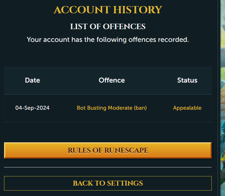This screenshot has width=225, height=196.
Task: Click the game artwork strip at right edge
Action: [223, 98]
